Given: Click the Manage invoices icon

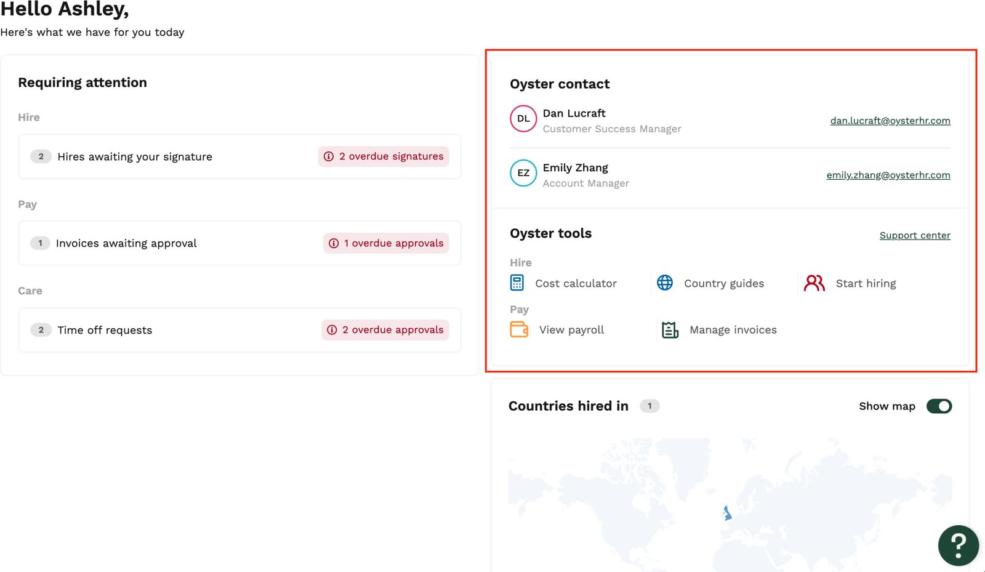Looking at the screenshot, I should [x=670, y=330].
